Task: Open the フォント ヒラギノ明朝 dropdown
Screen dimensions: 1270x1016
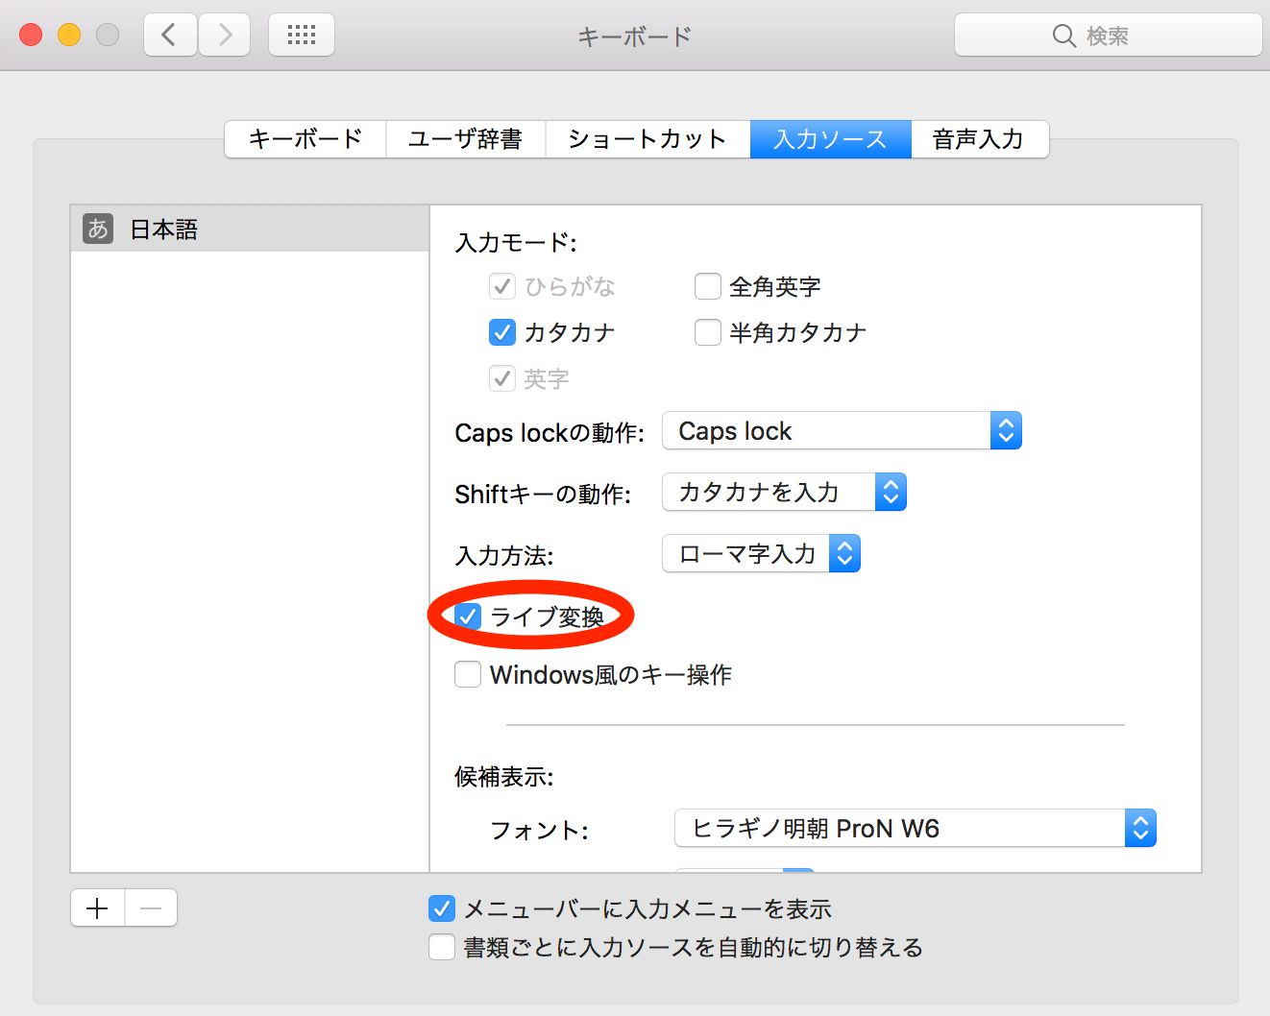Action: click(x=916, y=829)
